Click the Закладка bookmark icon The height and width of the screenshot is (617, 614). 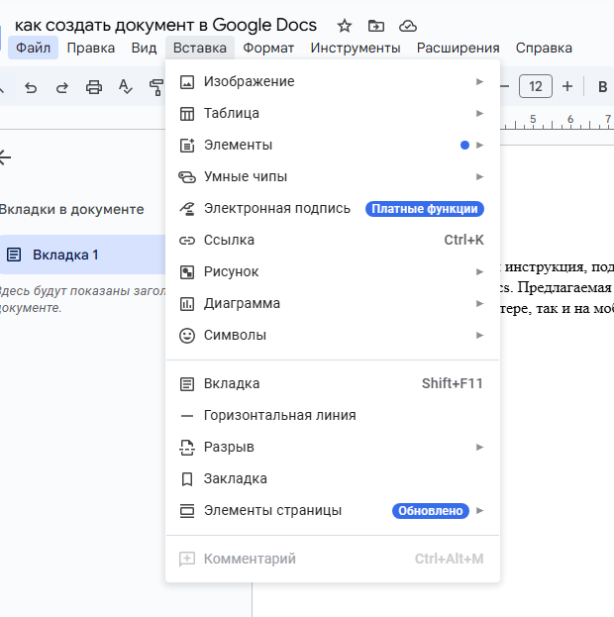tap(187, 479)
